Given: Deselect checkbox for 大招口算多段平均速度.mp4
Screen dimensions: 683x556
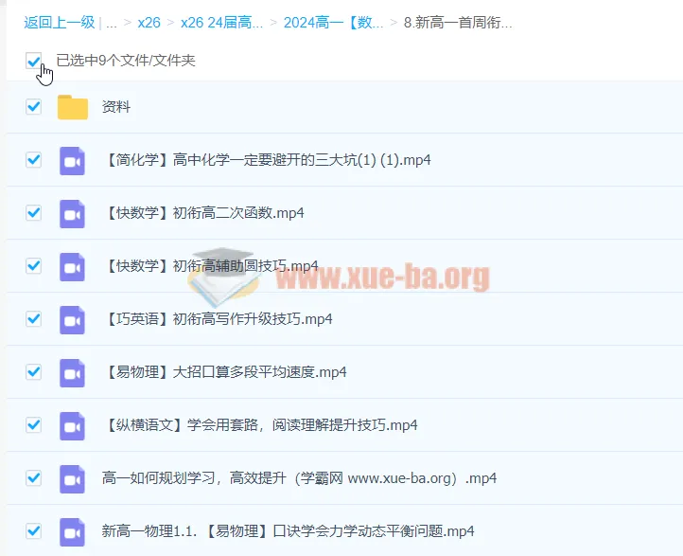Looking at the screenshot, I should click(x=34, y=372).
